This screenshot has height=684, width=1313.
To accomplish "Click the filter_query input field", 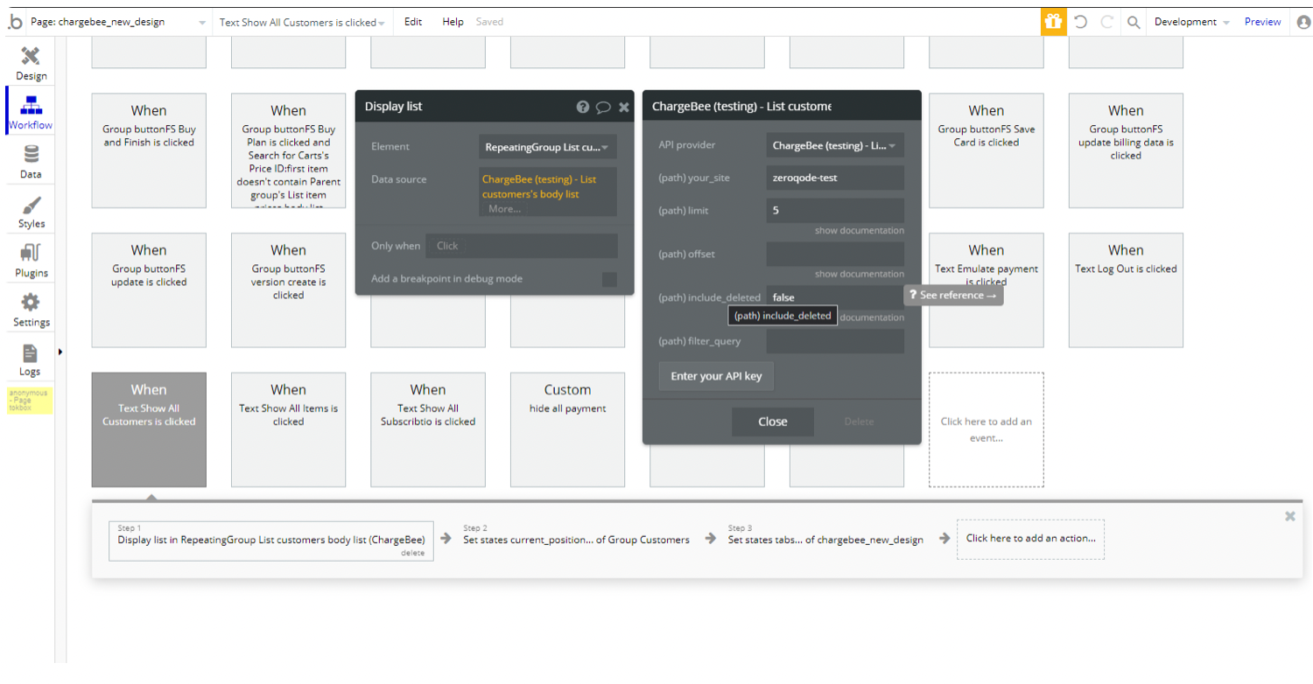I will click(835, 341).
